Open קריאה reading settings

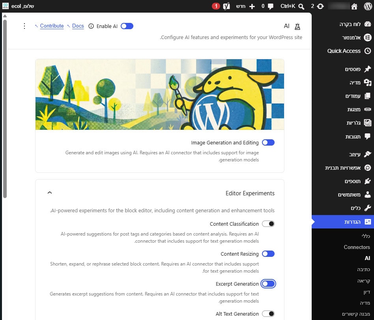tap(363, 281)
